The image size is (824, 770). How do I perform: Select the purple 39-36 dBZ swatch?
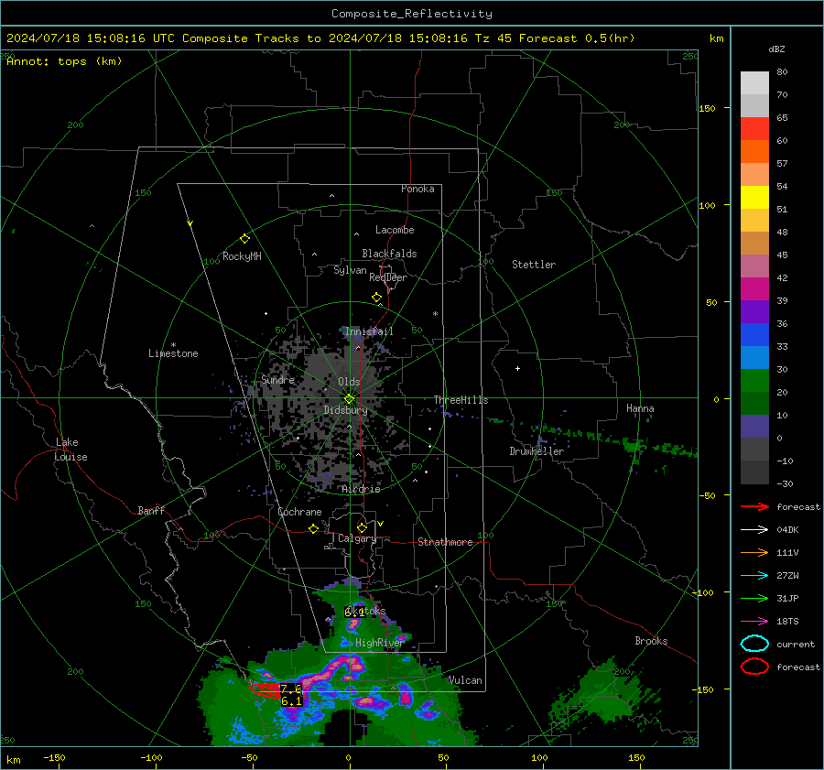coord(754,312)
